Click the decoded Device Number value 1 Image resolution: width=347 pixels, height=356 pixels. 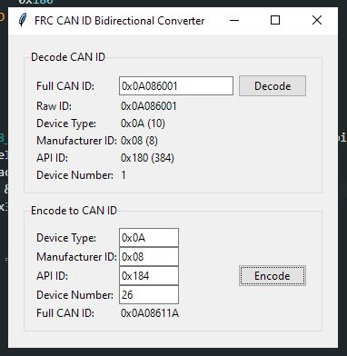coord(124,175)
